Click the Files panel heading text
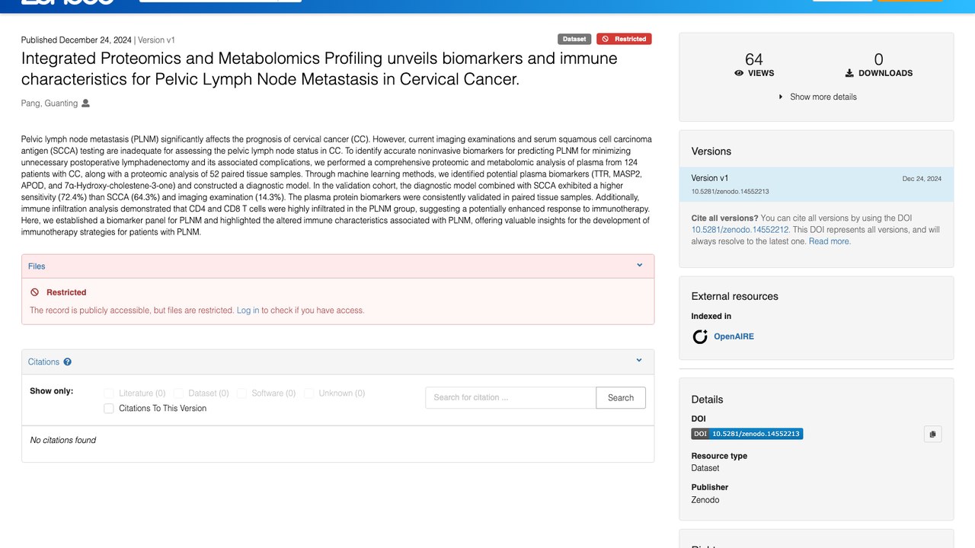 click(x=37, y=266)
